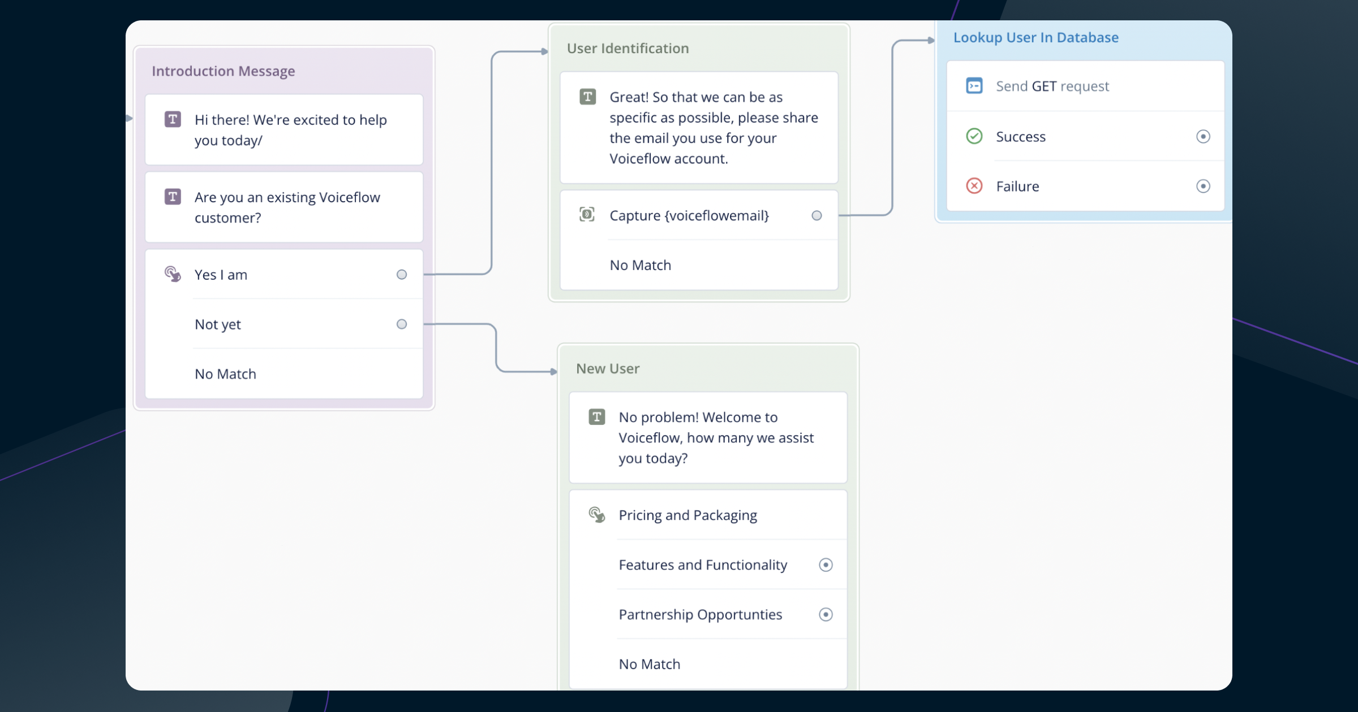Click the Success output port circle
This screenshot has width=1358, height=712.
tap(1203, 136)
